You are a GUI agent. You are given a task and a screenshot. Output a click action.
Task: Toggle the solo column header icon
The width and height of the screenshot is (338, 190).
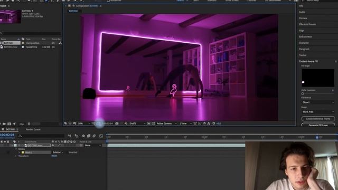point(5,142)
